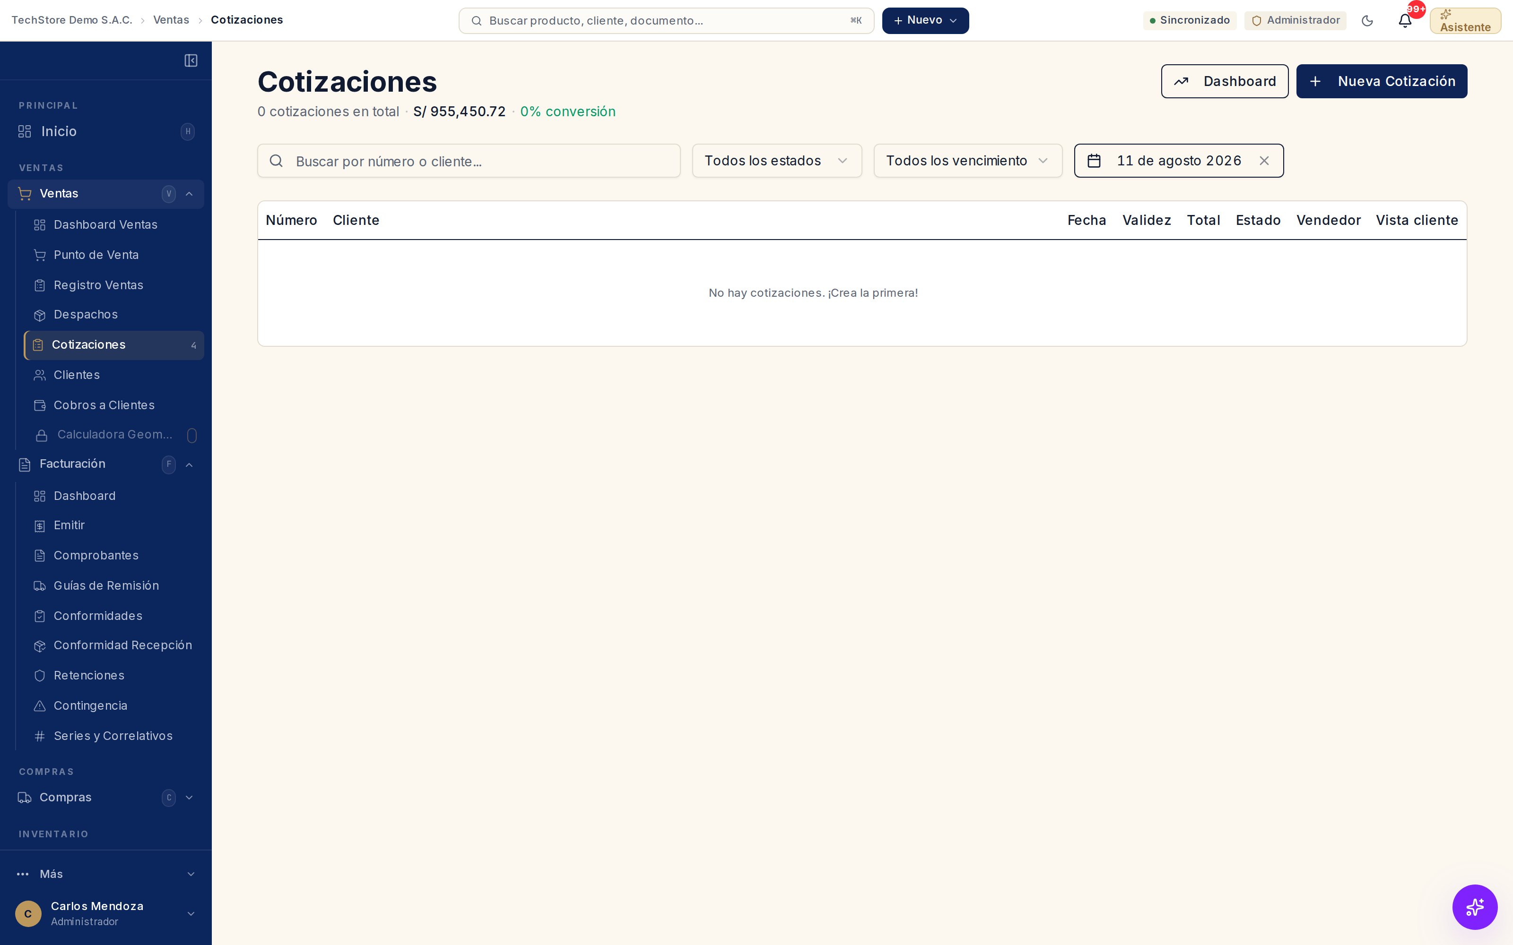Viewport: 1513px width, 945px height.
Task: Focus Buscar por número o cliente field
Action: pos(469,161)
